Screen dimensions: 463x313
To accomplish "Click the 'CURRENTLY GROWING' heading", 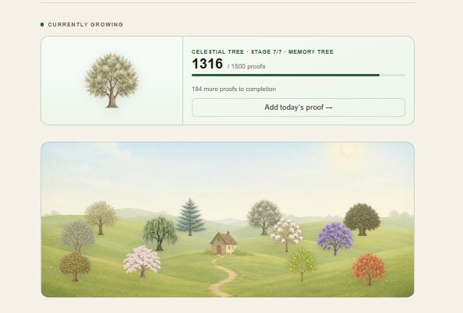I will point(86,24).
